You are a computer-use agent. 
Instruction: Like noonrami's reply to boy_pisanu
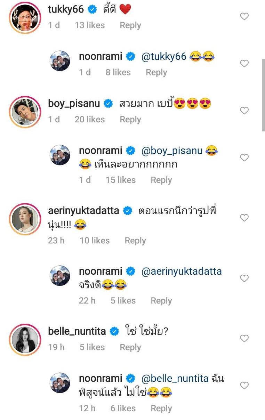click(x=244, y=158)
